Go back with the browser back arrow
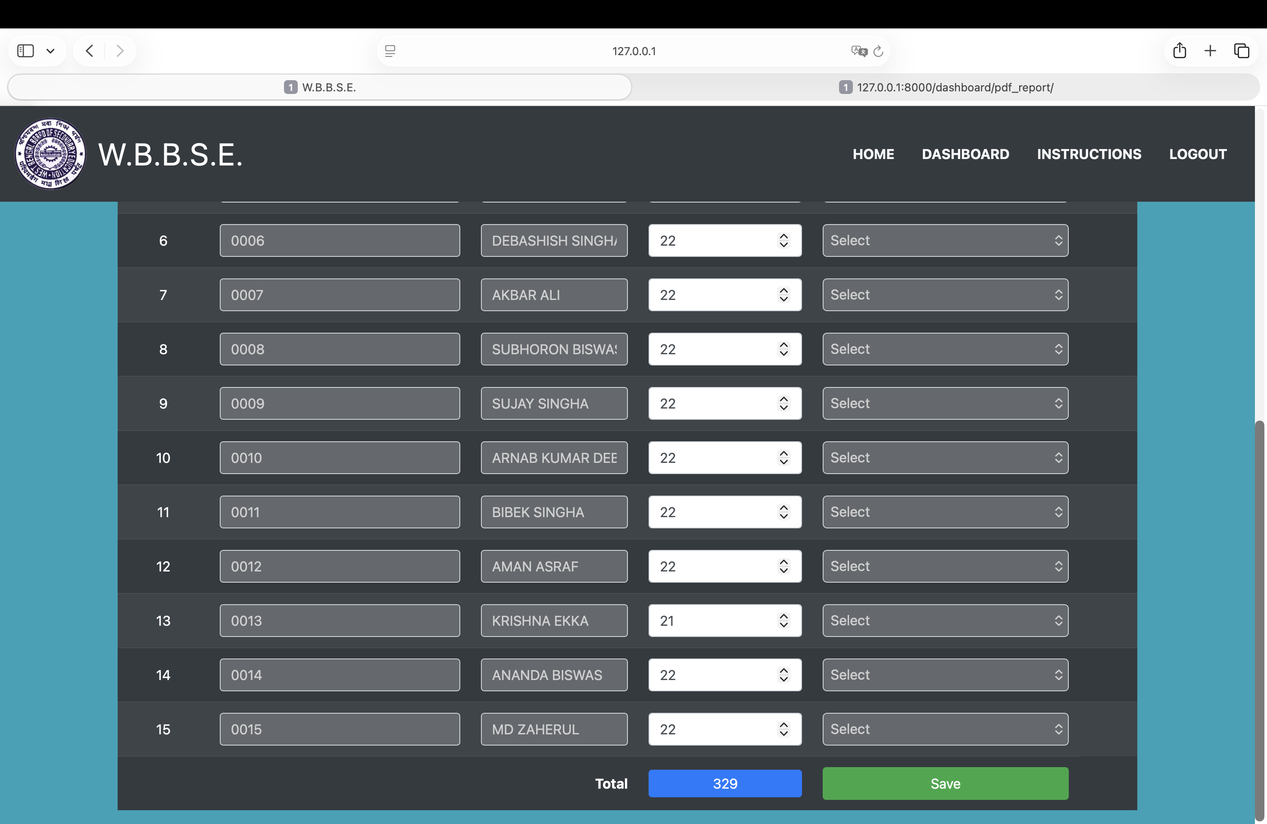1267x824 pixels. (x=90, y=51)
